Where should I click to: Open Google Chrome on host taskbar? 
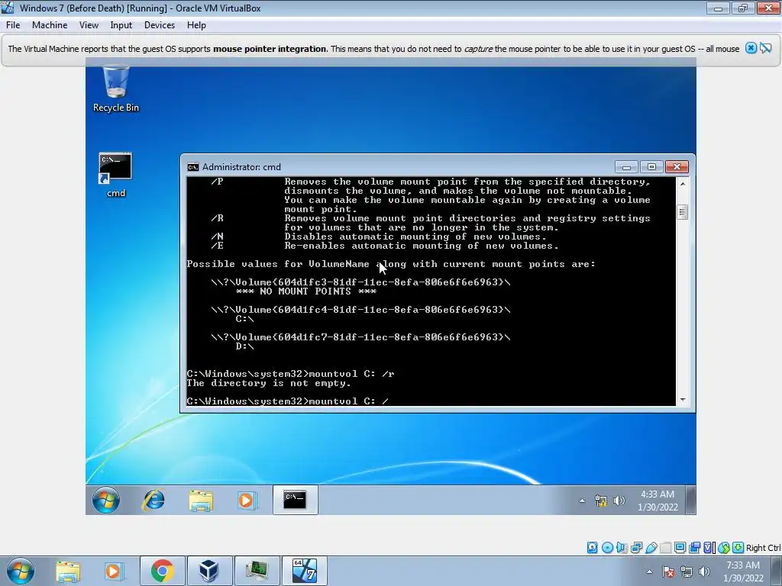(162, 571)
